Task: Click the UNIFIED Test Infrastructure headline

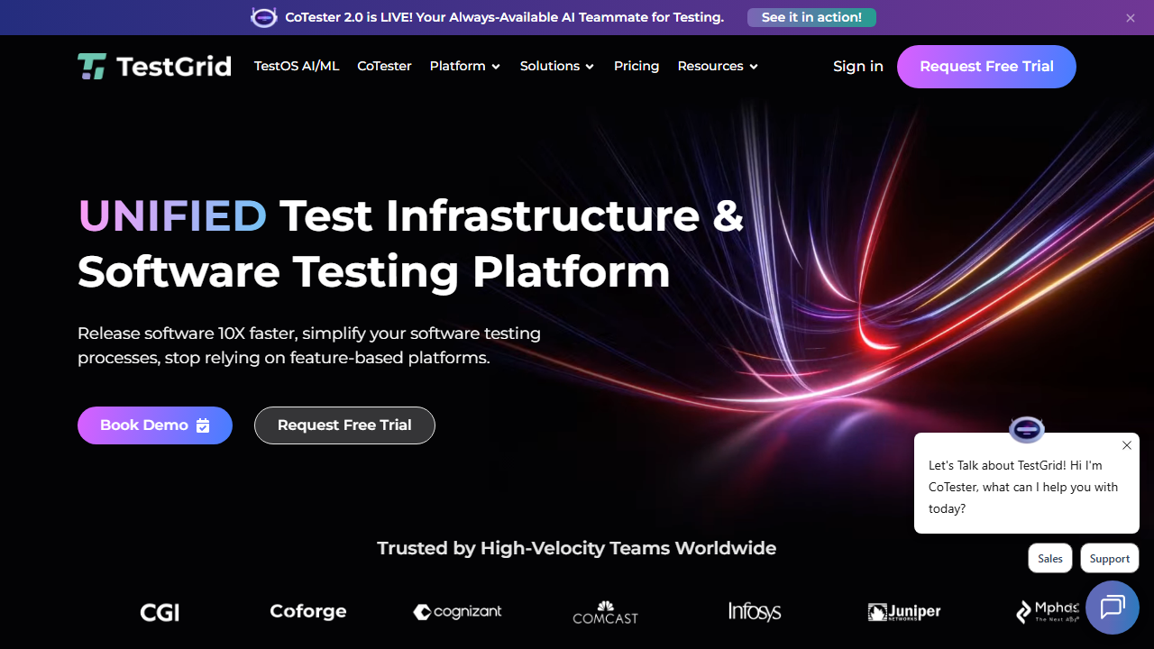Action: coord(411,243)
